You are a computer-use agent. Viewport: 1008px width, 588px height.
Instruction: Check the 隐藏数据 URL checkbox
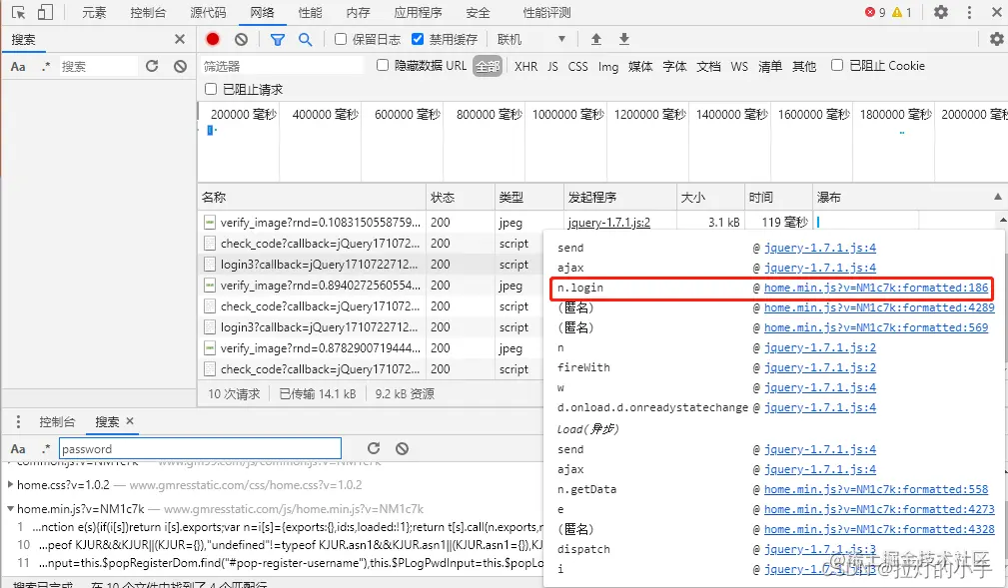pyautogui.click(x=382, y=65)
